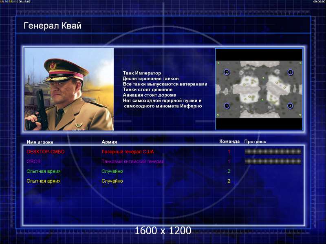
Task: Click 'Танковый китайский генерал' army entry
Action: point(132,161)
